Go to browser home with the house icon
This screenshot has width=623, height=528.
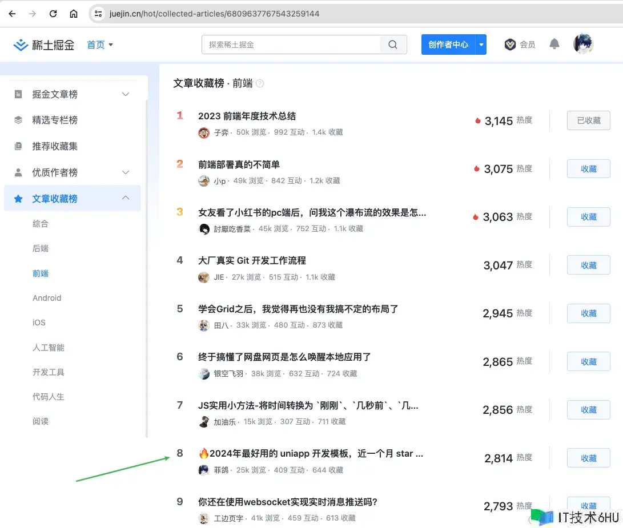point(74,14)
